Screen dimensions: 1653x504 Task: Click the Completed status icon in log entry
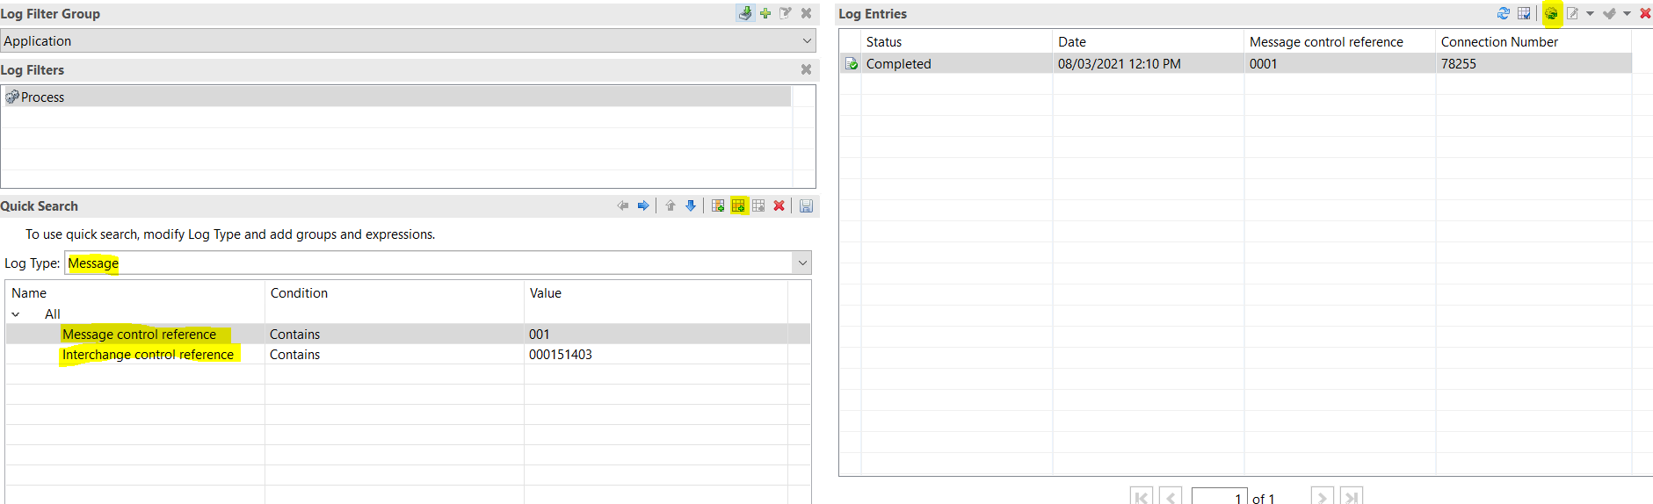pyautogui.click(x=851, y=63)
